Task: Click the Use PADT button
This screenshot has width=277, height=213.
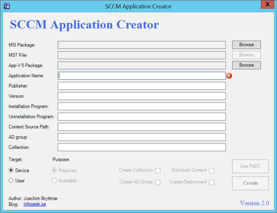Action: (250, 166)
